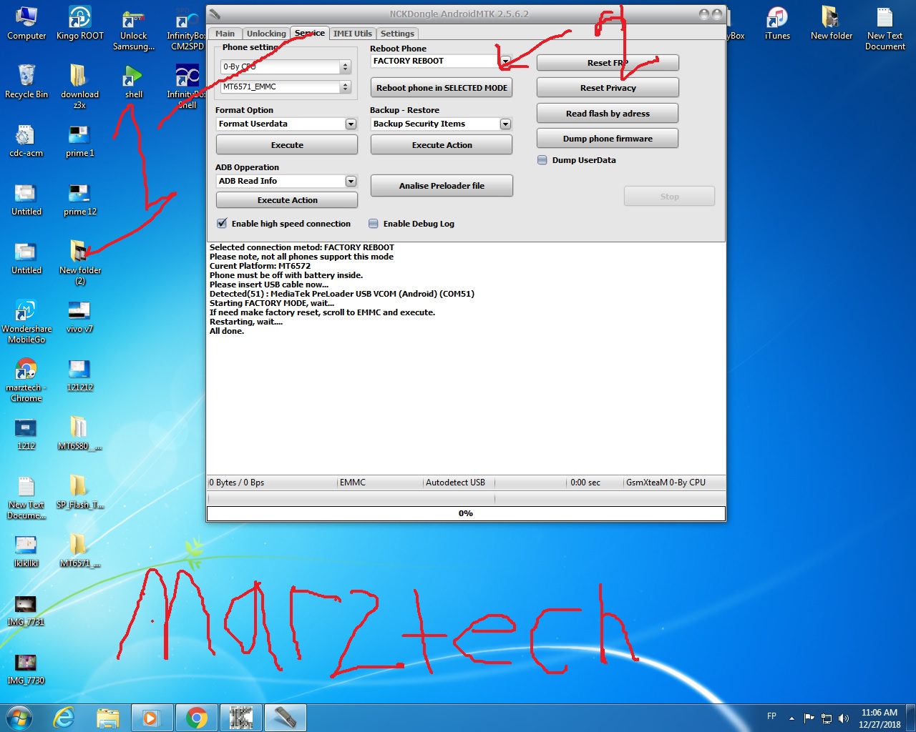The image size is (916, 732).
Task: Open NCKDongle taskbar application icon
Action: [285, 717]
